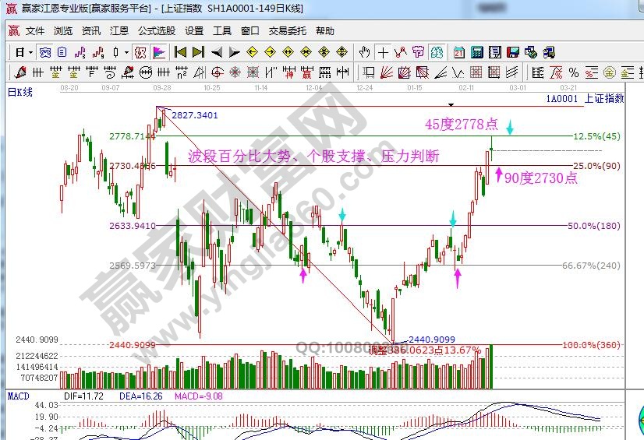Expand the 日 period dropdown arrow
644x440 pixels.
coord(30,53)
